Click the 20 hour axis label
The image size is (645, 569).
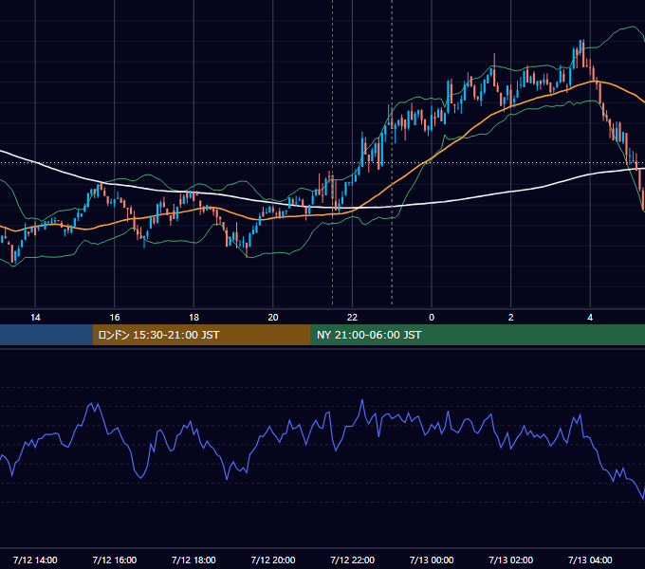pyautogui.click(x=273, y=318)
